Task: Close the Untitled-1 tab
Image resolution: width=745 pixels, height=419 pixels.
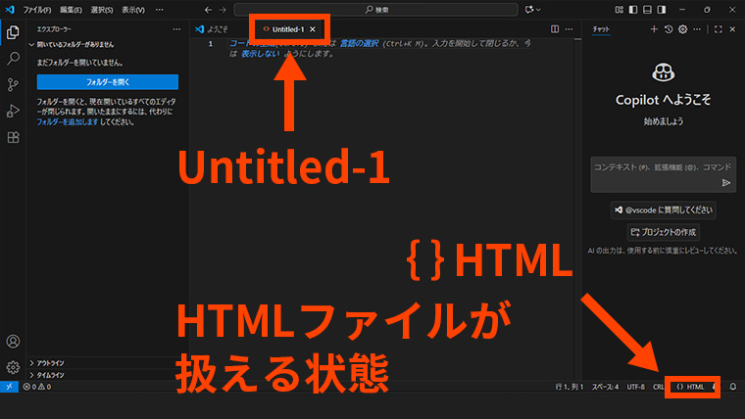Action: coord(313,29)
